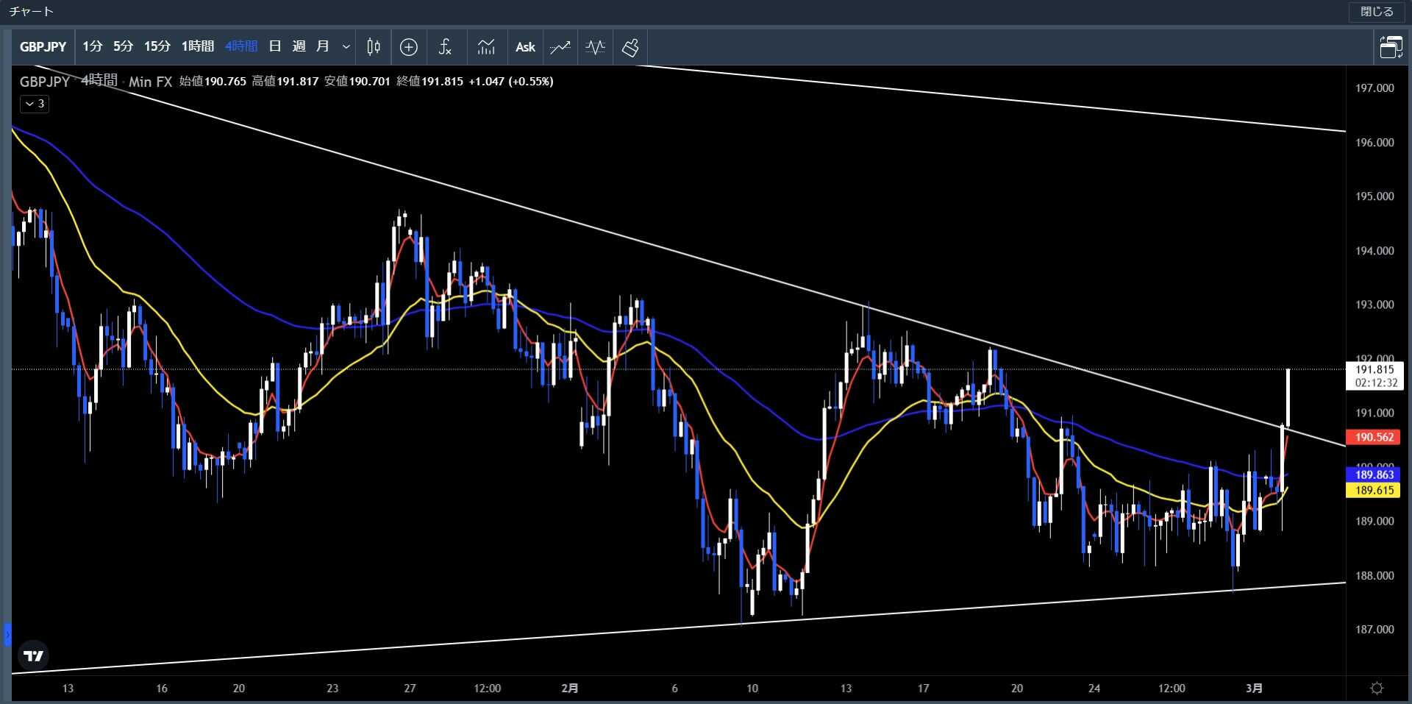Switch to 1分 timeframe

point(92,46)
